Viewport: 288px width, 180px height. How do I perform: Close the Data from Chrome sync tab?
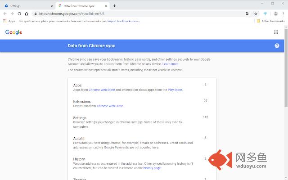pyautogui.click(x=106, y=6)
